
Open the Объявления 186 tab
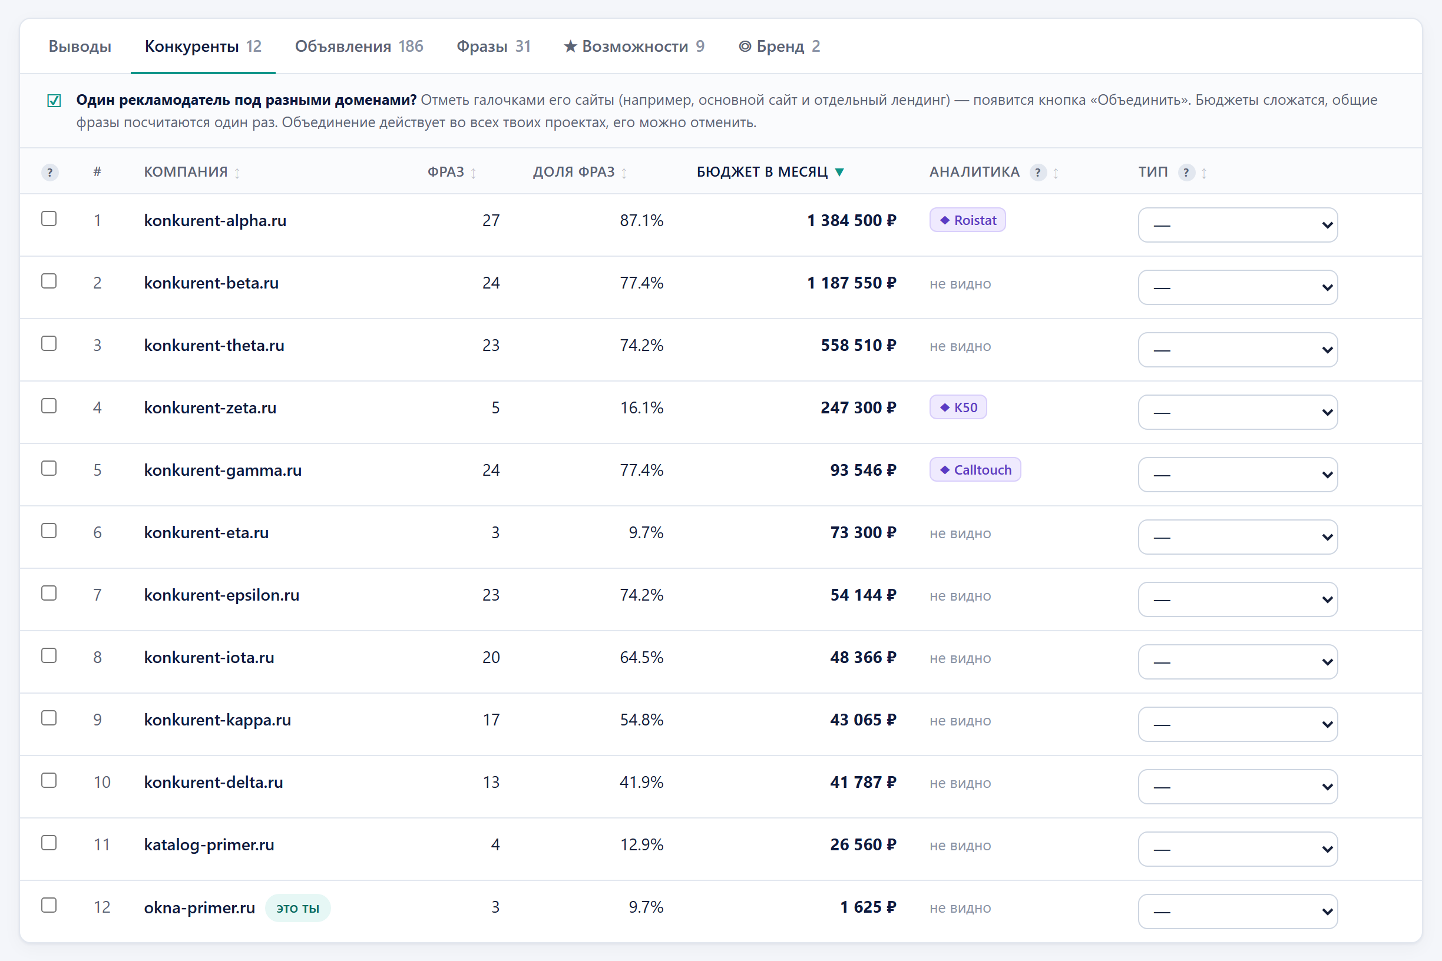[359, 47]
